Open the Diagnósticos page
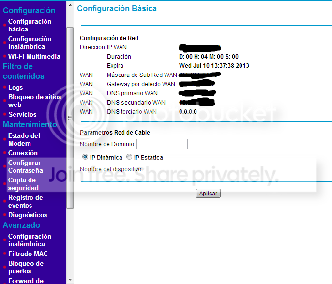The width and height of the screenshot is (332, 284). coord(28,215)
